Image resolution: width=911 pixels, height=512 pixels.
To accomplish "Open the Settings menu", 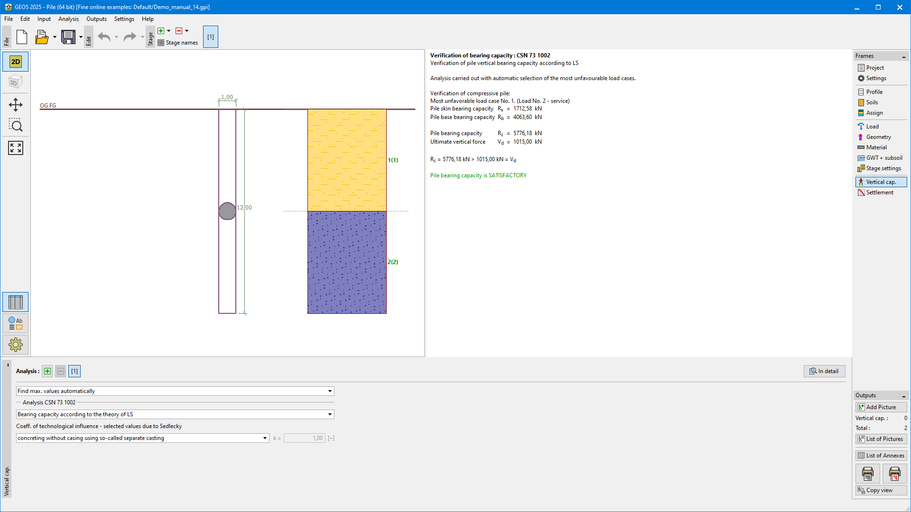I will tap(124, 19).
